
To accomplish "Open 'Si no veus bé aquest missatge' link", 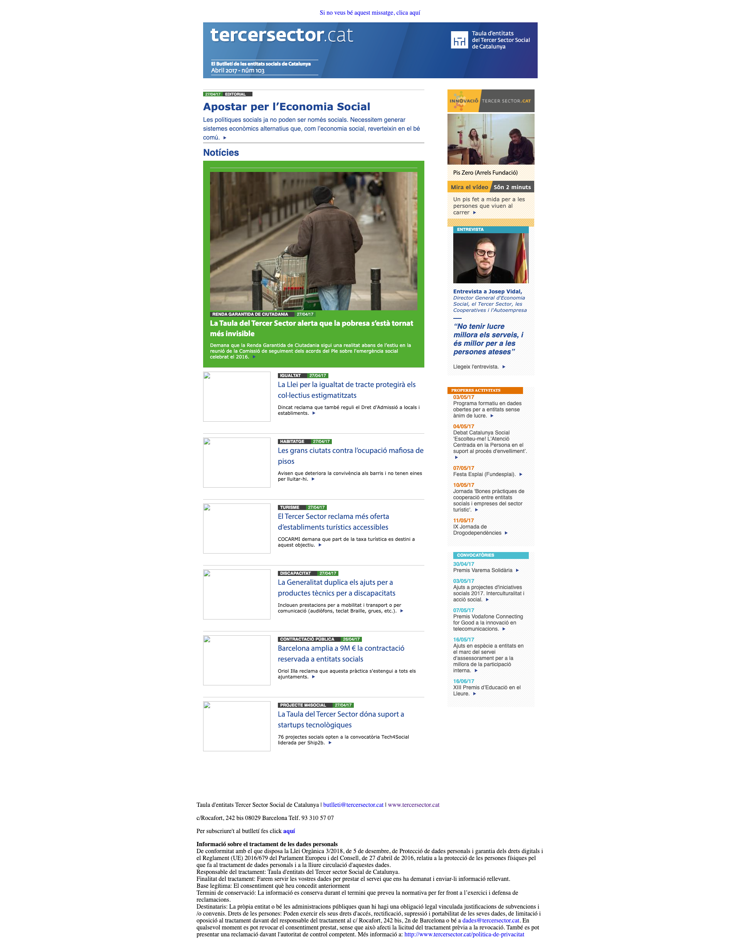I will coord(370,13).
